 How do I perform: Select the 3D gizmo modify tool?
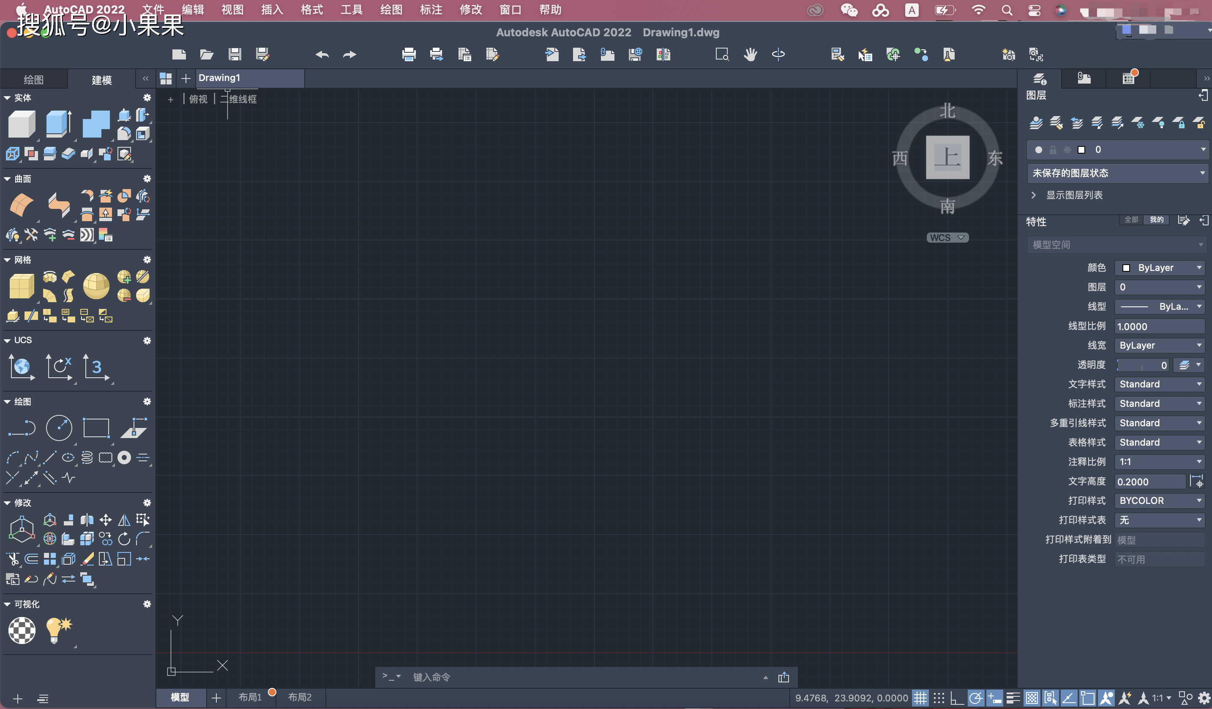pyautogui.click(x=22, y=529)
